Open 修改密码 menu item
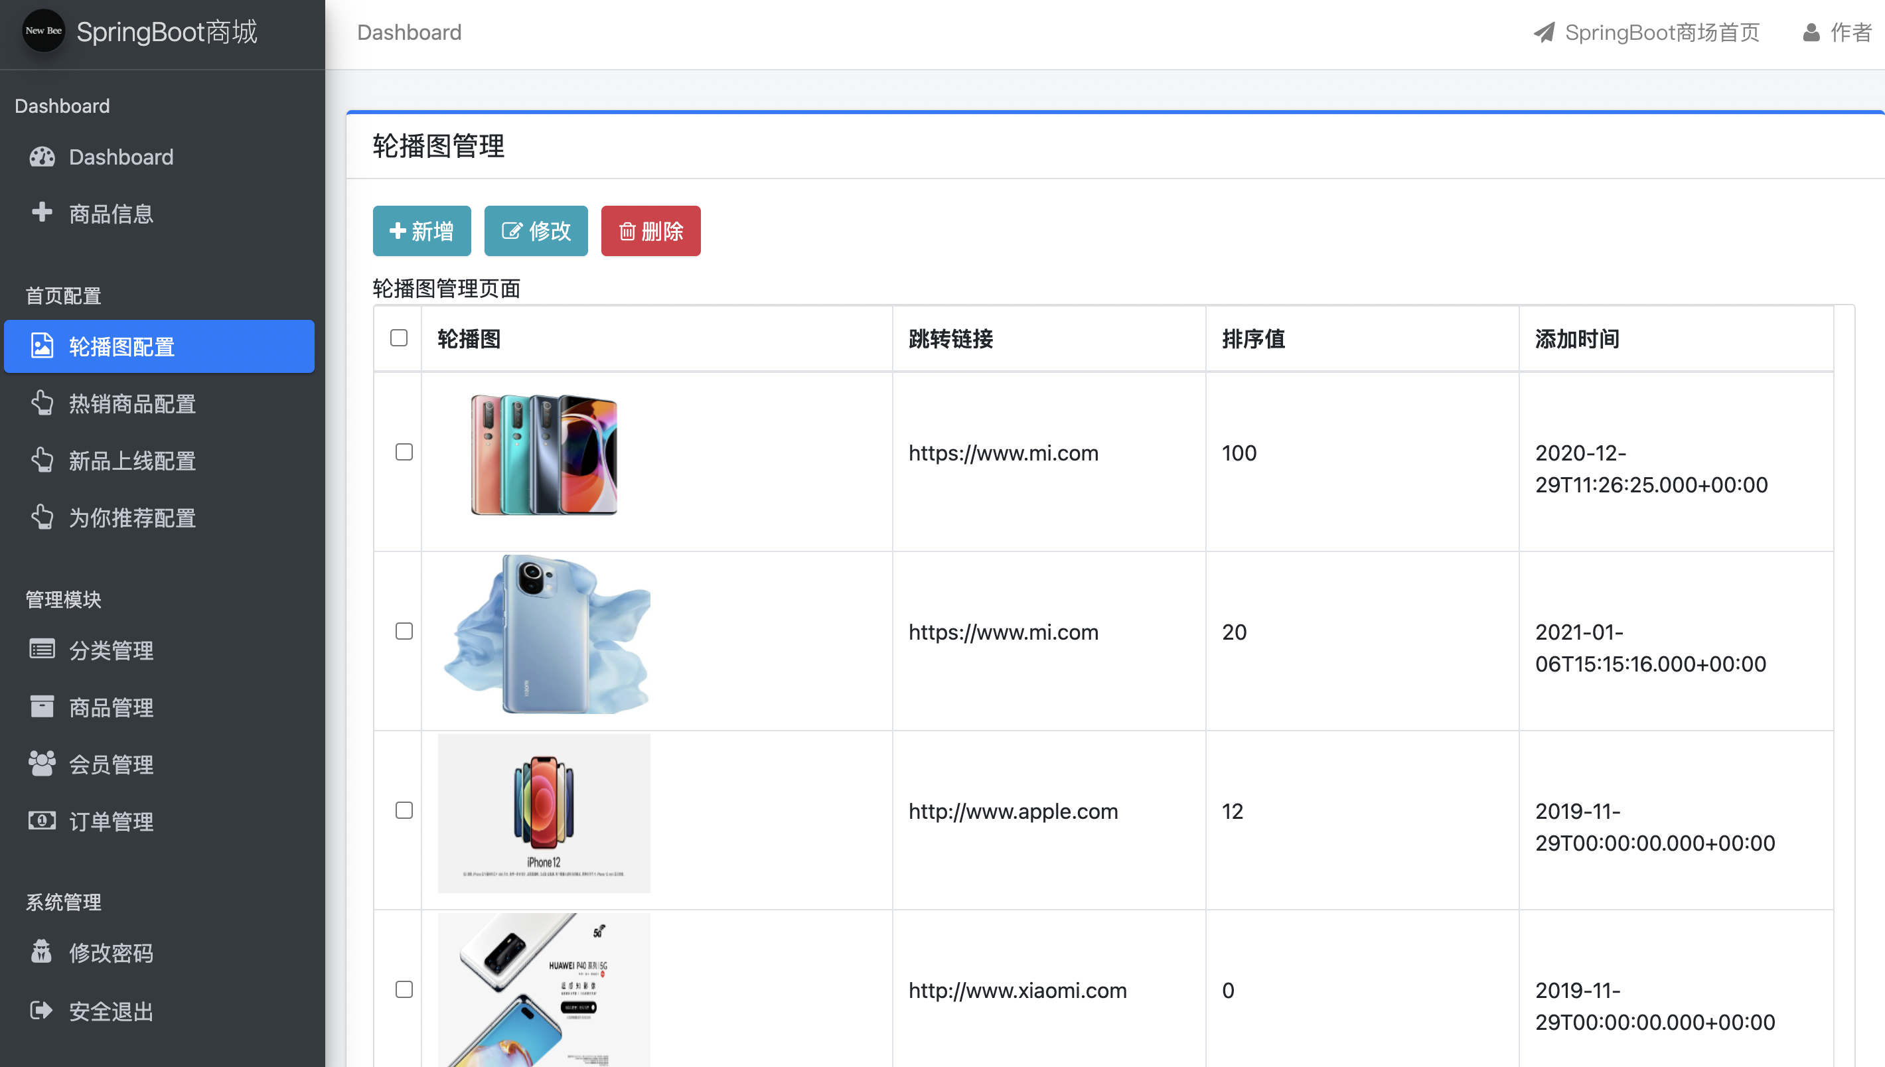Viewport: 1885px width, 1067px height. pyautogui.click(x=111, y=953)
